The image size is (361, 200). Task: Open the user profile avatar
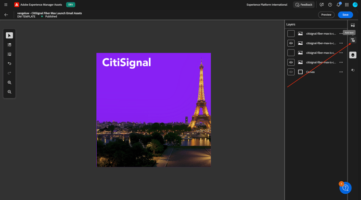(355, 5)
